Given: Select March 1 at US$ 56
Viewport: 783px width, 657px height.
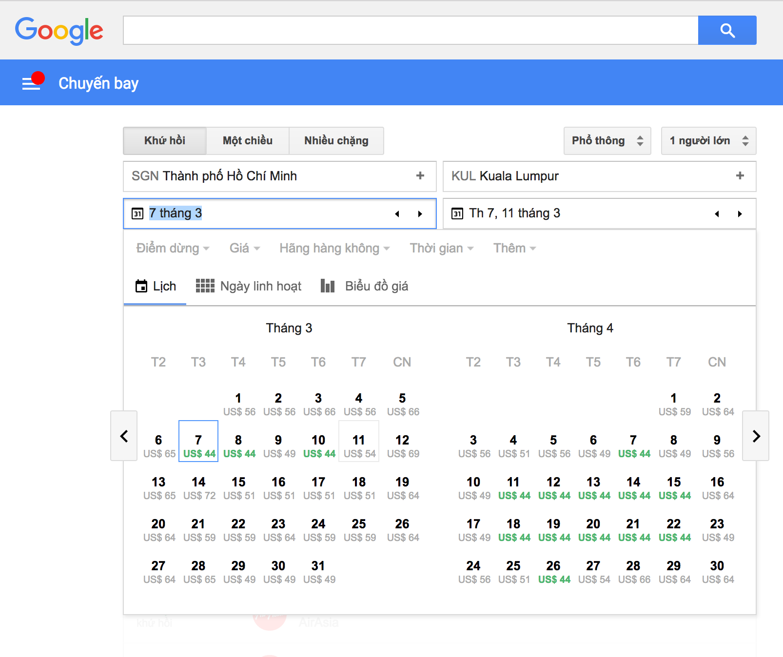Looking at the screenshot, I should tap(238, 405).
